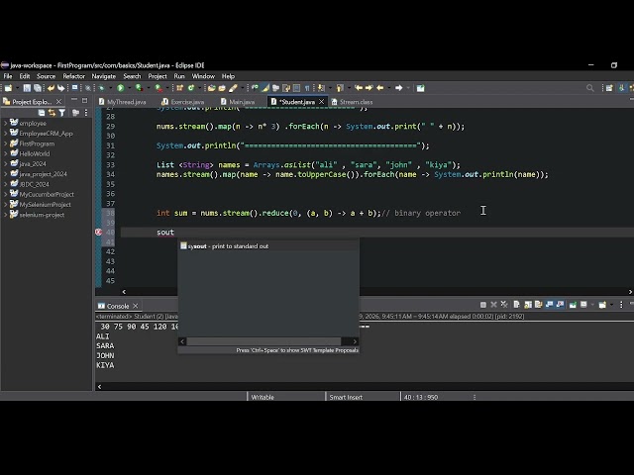Screen dimensions: 634x475
Task: Toggle Block Selection Mode icon
Action: (x=297, y=88)
